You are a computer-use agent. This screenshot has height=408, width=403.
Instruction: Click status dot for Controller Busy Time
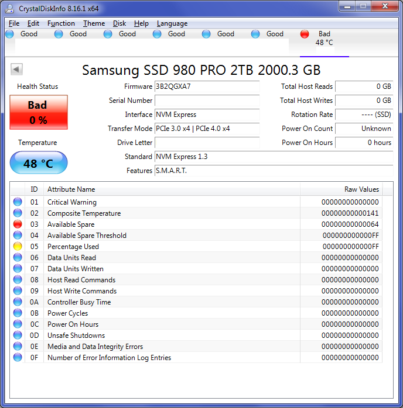click(x=18, y=302)
